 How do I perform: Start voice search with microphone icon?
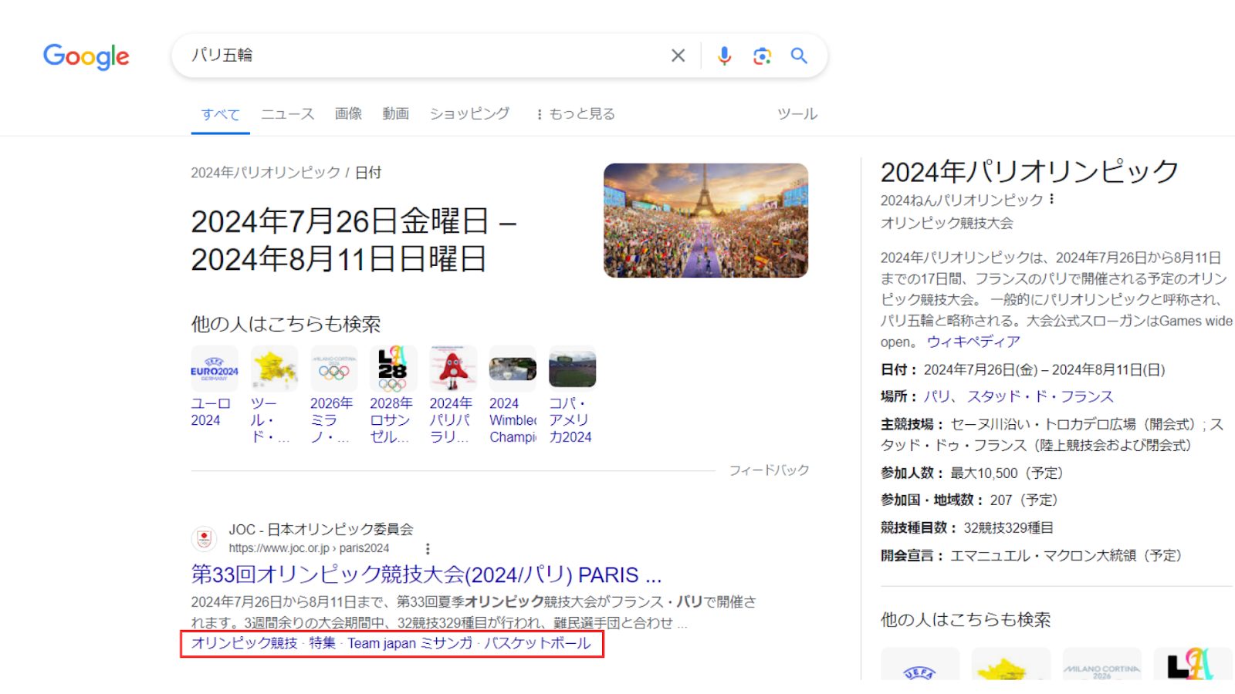(x=724, y=56)
